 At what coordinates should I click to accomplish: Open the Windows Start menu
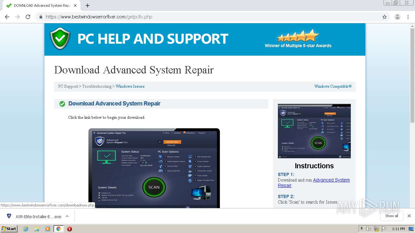[x=9, y=228]
